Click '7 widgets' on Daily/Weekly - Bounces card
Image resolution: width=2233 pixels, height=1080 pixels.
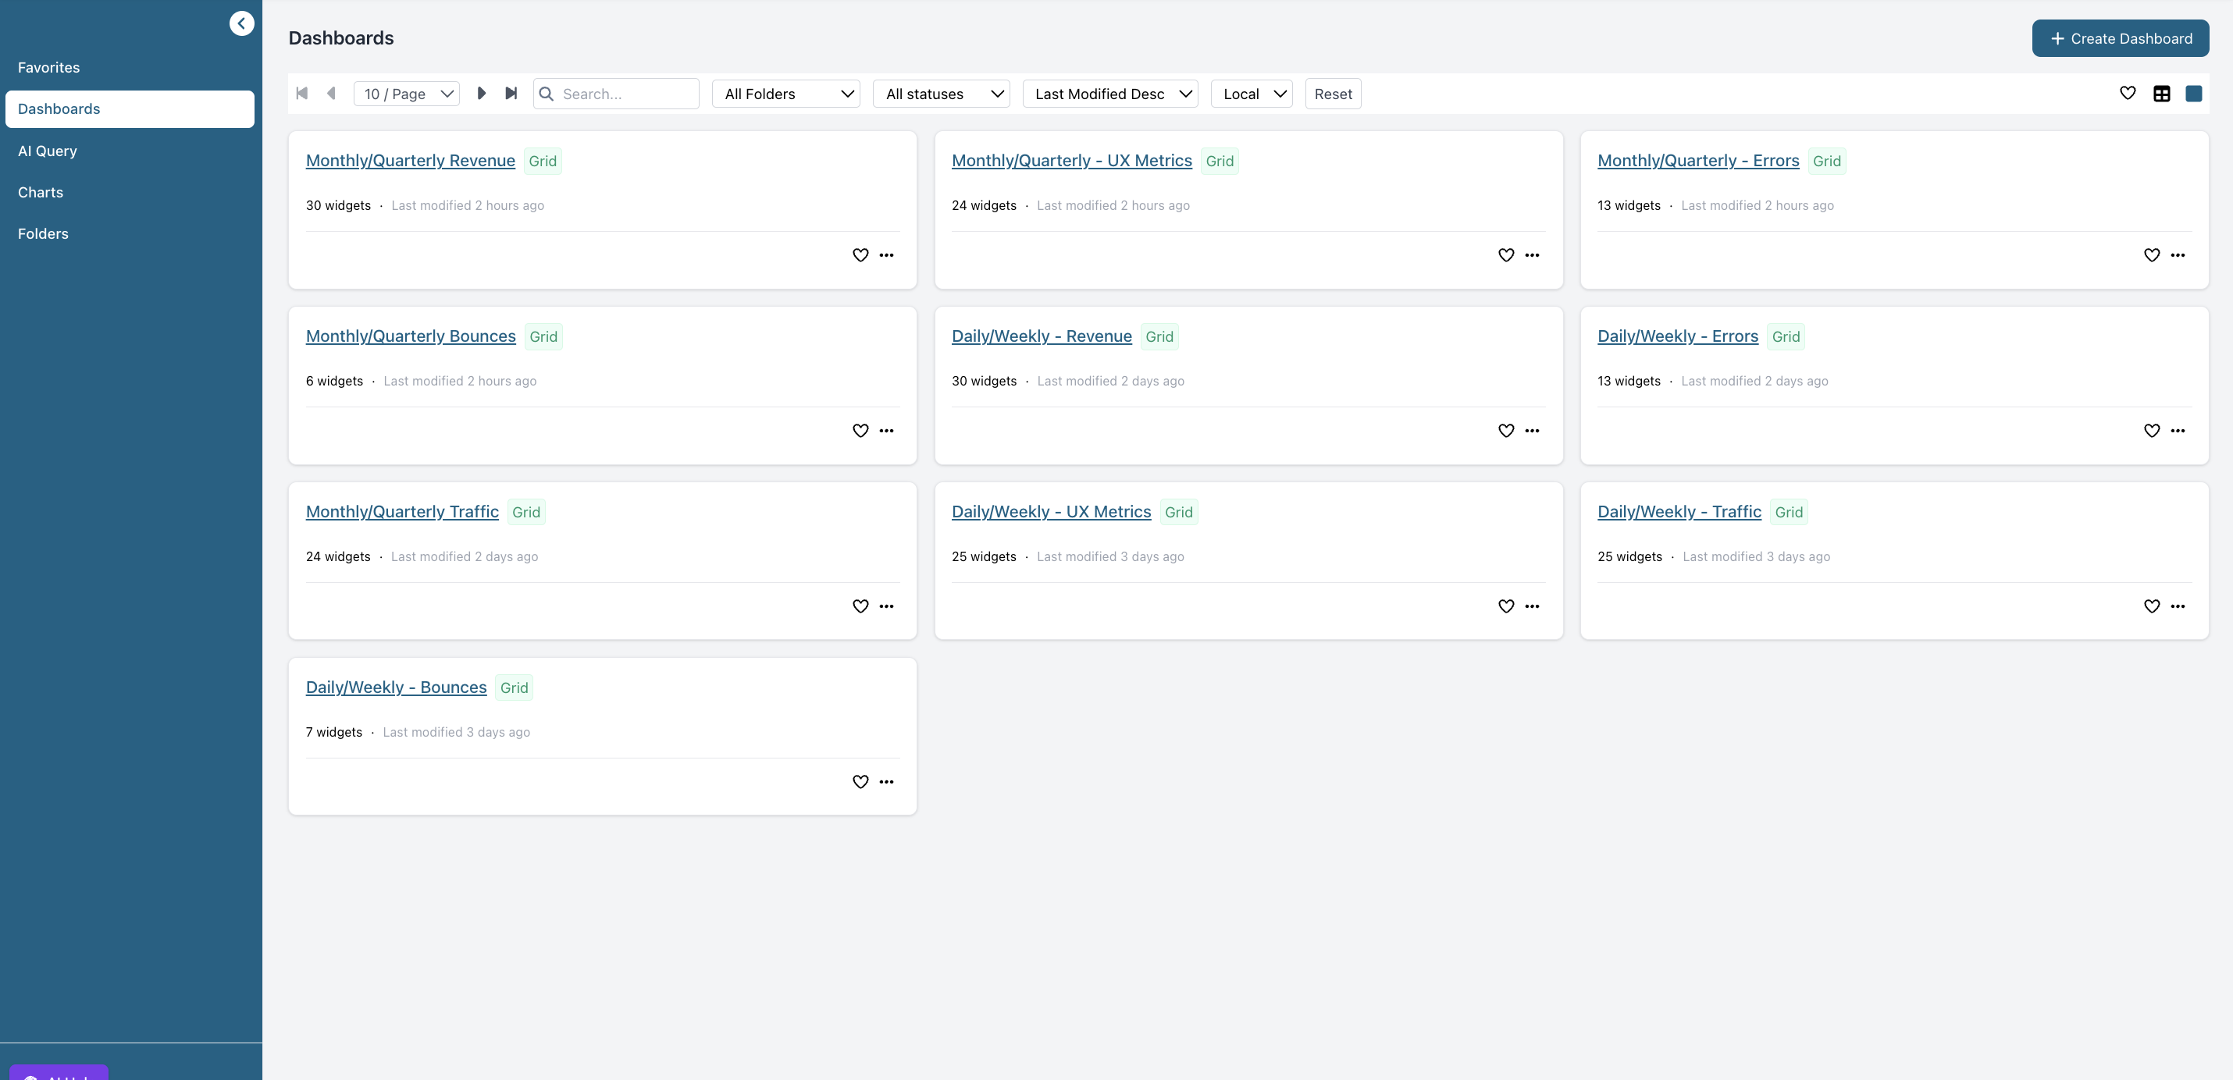[333, 732]
